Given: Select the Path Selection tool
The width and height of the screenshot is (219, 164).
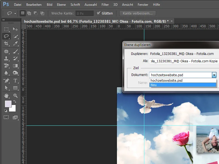Looking at the screenshot, I should 6,87.
